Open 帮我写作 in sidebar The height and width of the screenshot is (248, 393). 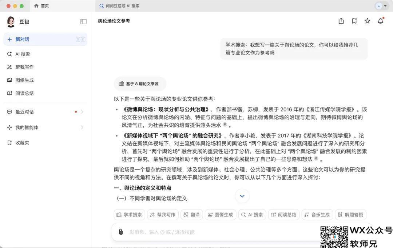point(45,67)
